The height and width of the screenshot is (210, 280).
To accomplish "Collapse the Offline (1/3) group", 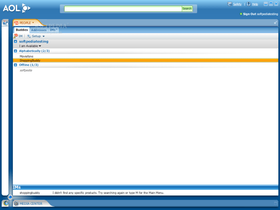I will [16, 65].
